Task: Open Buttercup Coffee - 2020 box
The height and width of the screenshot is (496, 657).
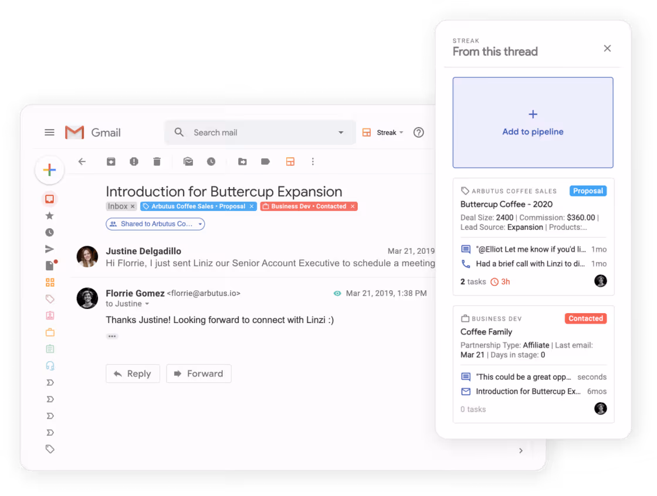Action: 506,205
